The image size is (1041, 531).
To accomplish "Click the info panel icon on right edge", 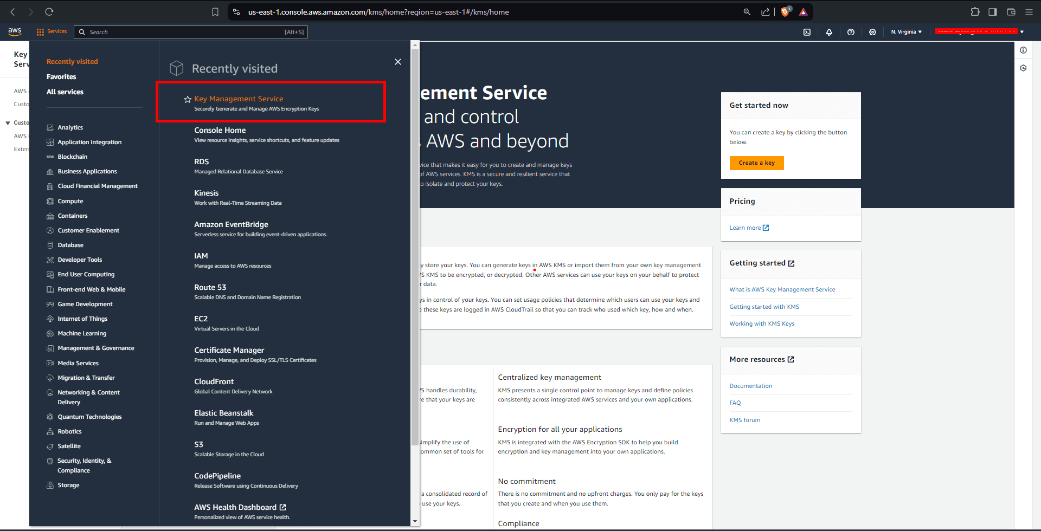I will 1023,50.
